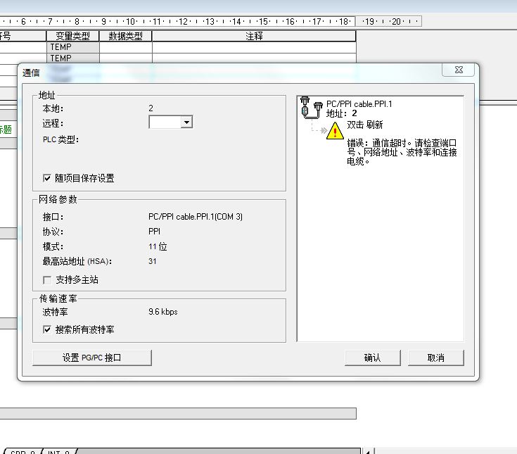Close the 通信 dialog window
Viewport: 517px width, 454px height.
(458, 70)
